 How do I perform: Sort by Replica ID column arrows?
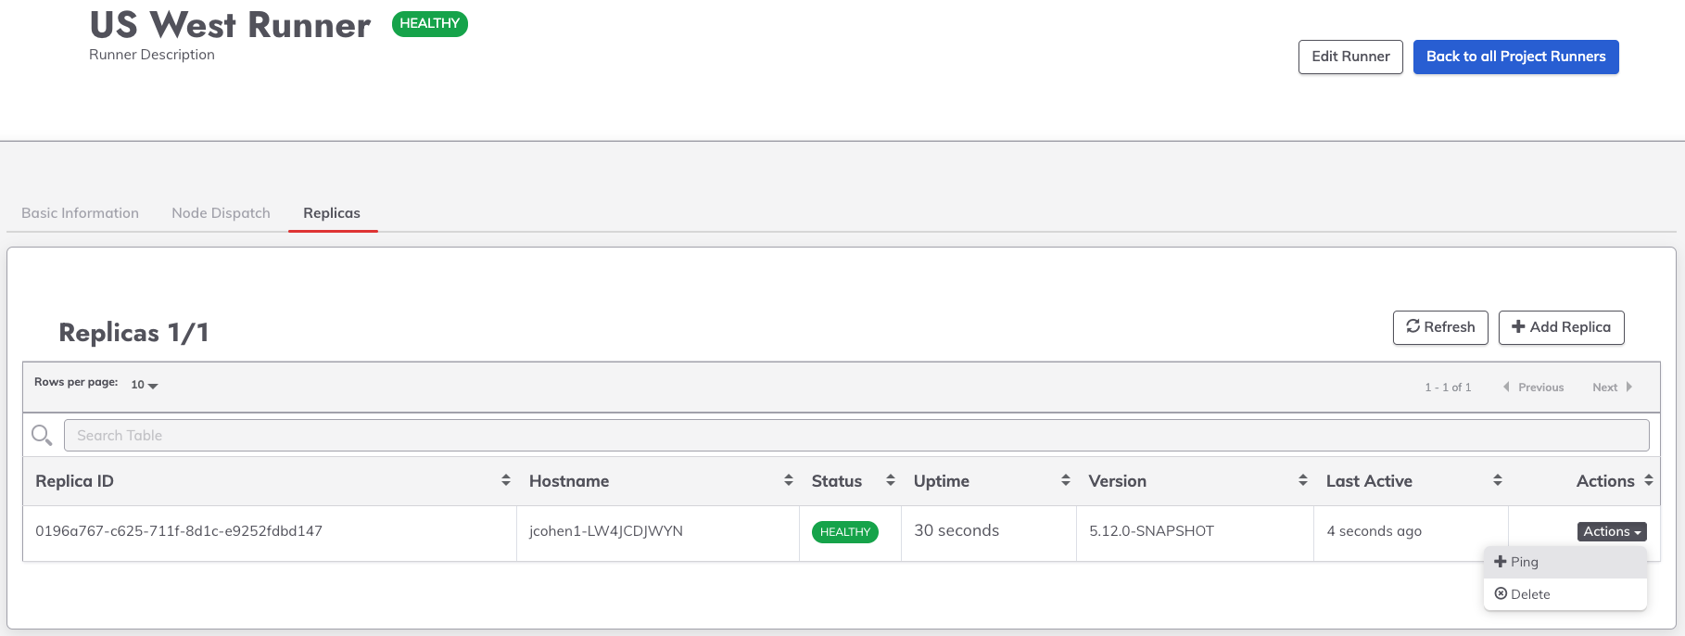click(506, 480)
